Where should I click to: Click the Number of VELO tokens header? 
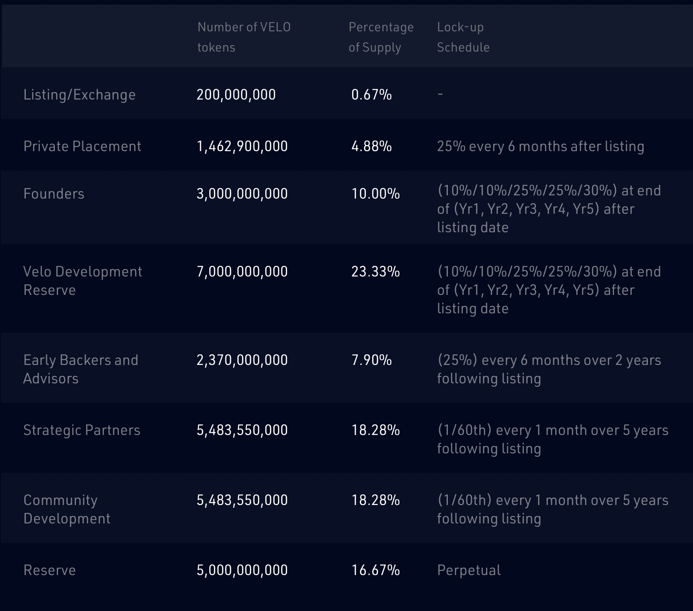click(x=244, y=37)
